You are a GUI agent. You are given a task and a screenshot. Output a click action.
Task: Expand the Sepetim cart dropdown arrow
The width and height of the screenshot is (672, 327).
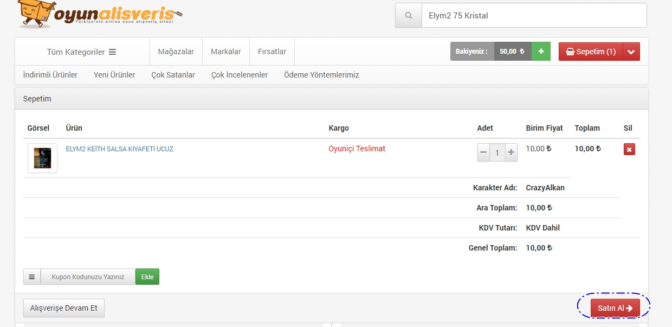[x=631, y=52]
